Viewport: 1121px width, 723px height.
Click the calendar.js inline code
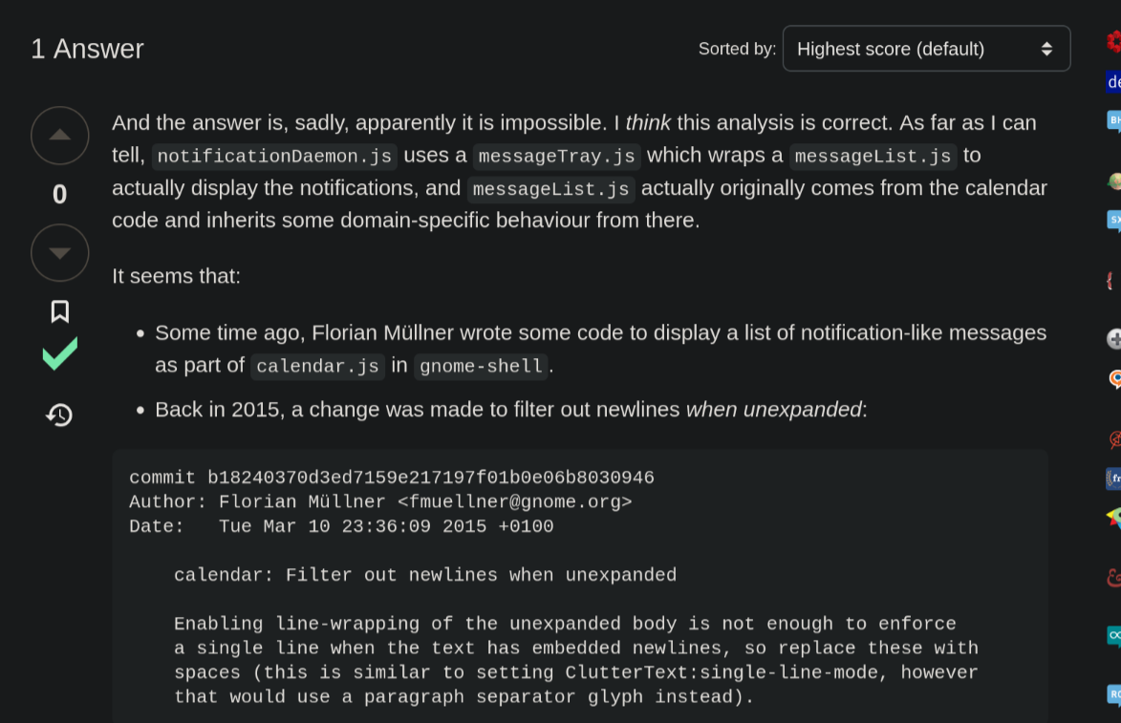pyautogui.click(x=317, y=367)
